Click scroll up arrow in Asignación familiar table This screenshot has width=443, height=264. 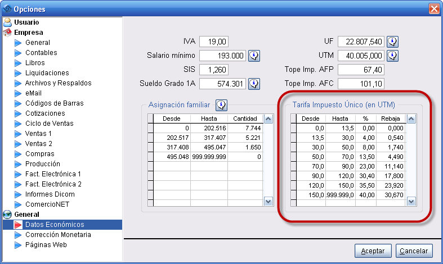(268, 119)
